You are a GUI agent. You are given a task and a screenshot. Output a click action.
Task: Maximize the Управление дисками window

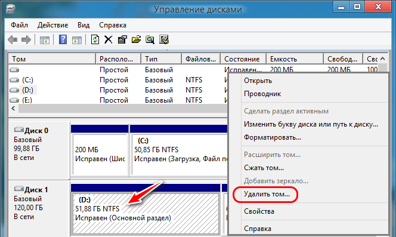357,7
